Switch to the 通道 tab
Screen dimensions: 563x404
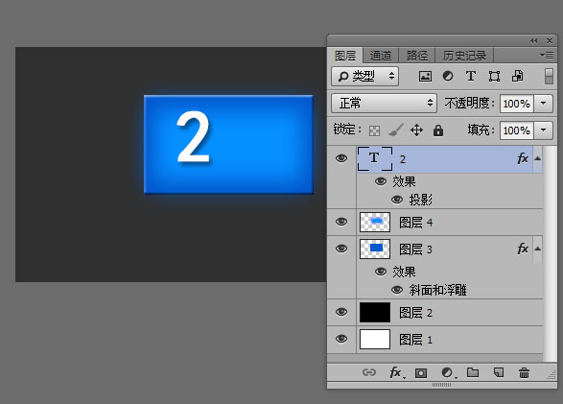(381, 56)
